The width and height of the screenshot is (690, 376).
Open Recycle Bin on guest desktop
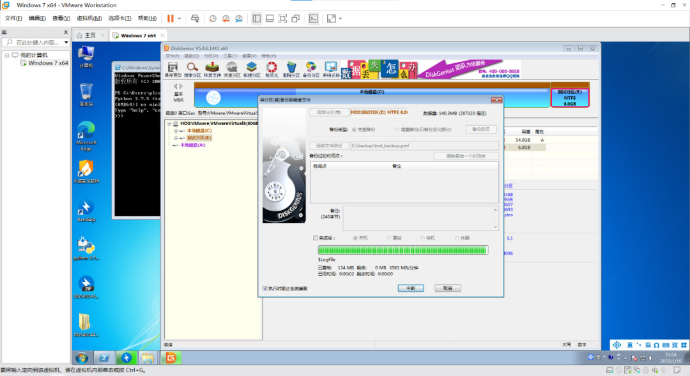pyautogui.click(x=86, y=94)
